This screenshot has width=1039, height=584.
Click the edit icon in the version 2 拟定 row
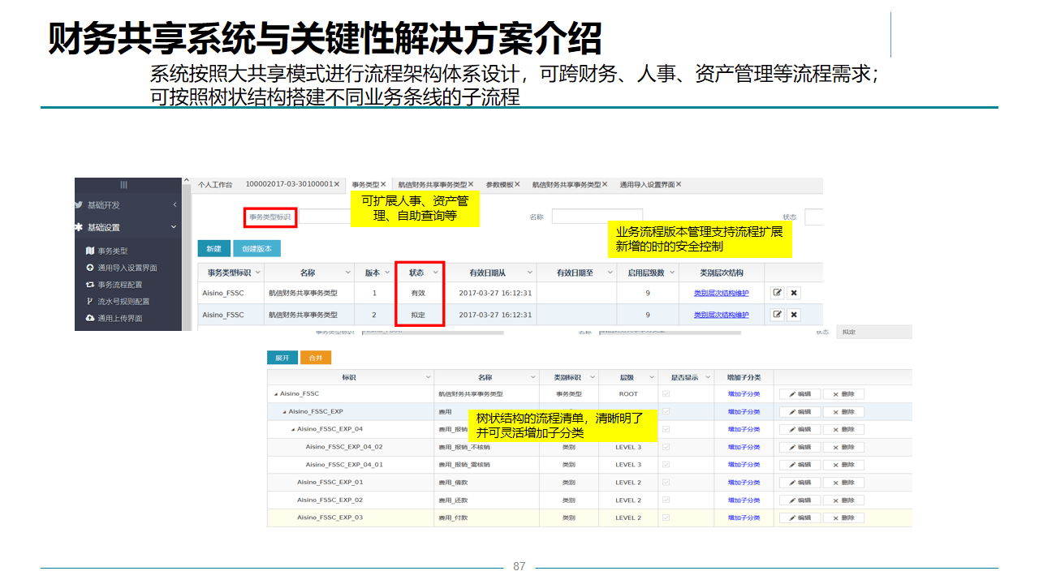pos(777,315)
